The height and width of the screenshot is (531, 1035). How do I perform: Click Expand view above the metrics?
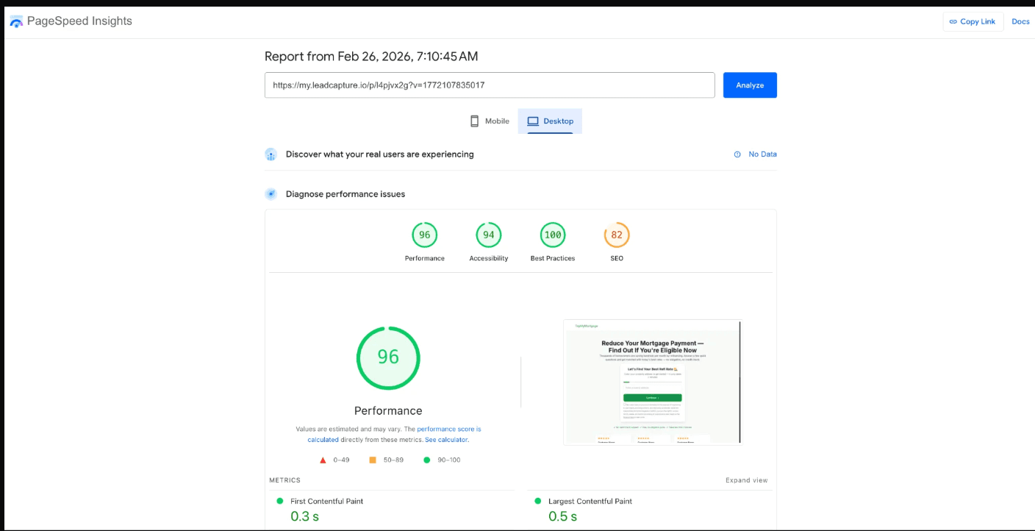click(x=747, y=480)
